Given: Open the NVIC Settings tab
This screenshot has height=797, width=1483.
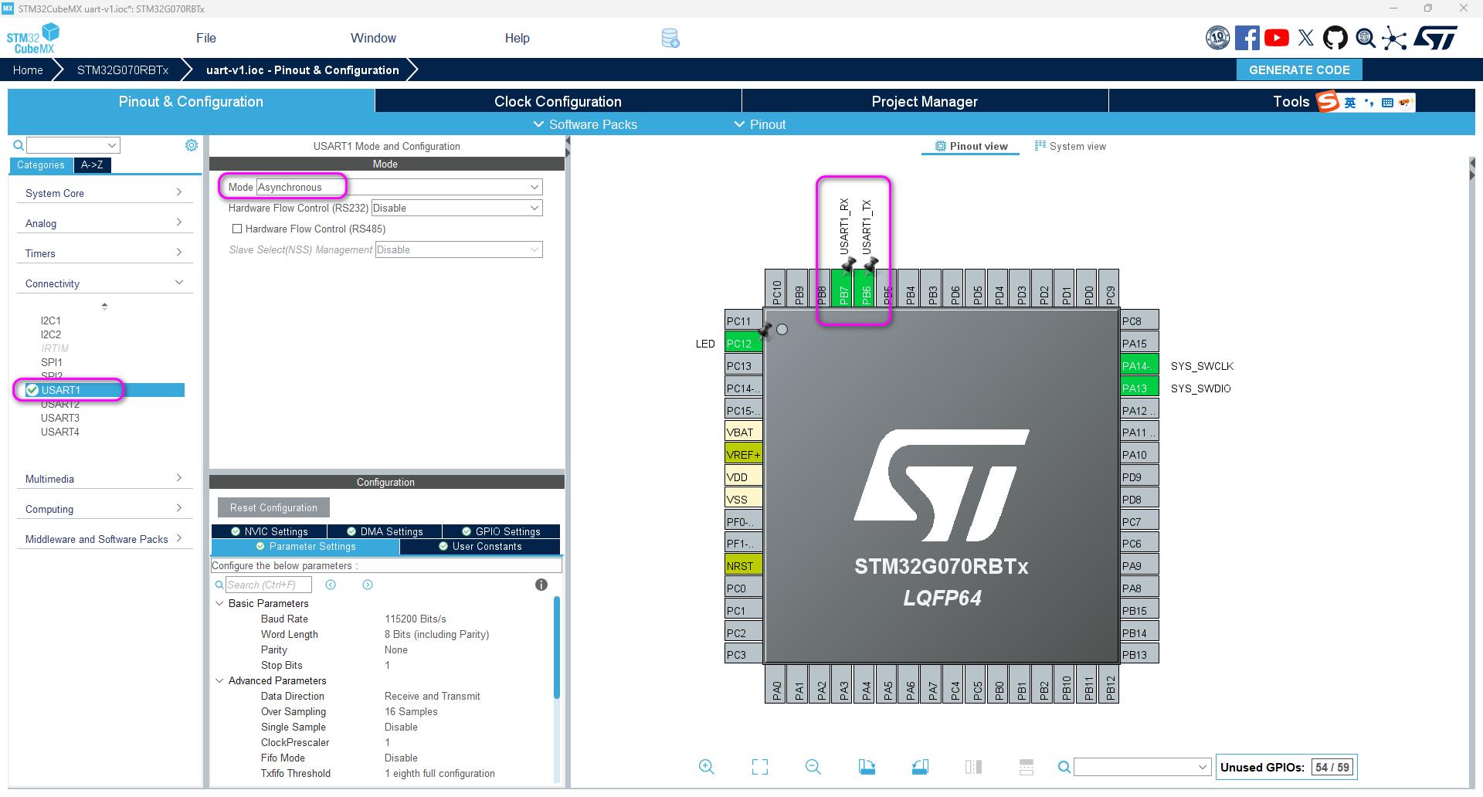Looking at the screenshot, I should click(270, 531).
